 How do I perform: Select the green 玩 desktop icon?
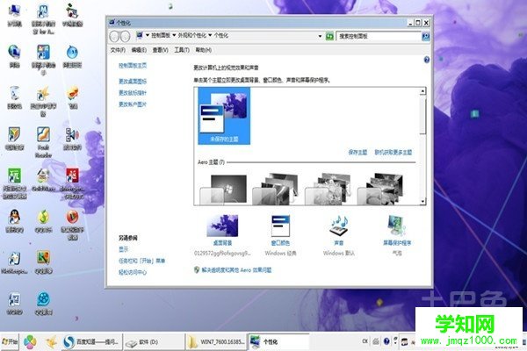(14, 183)
